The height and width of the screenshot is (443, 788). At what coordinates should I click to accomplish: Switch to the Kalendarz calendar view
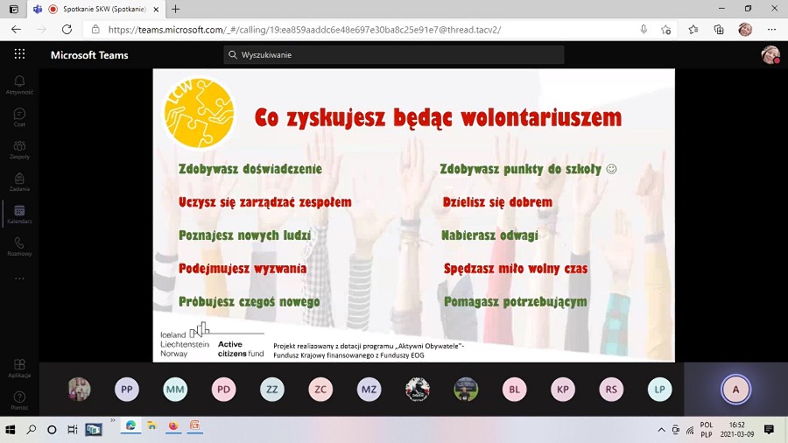coord(19,214)
